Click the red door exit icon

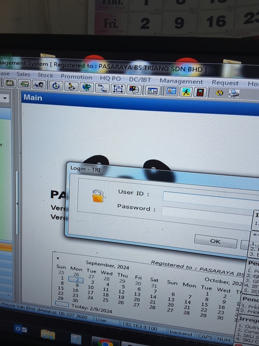pos(200,92)
